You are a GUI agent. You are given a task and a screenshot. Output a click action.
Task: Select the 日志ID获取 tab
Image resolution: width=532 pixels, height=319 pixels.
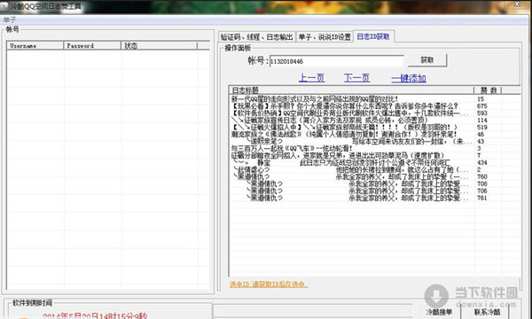[x=373, y=36]
